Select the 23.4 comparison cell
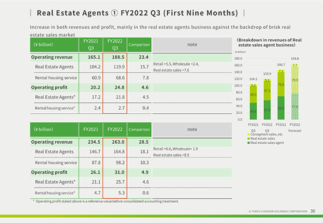The height and width of the screenshot is (223, 323). (x=144, y=57)
